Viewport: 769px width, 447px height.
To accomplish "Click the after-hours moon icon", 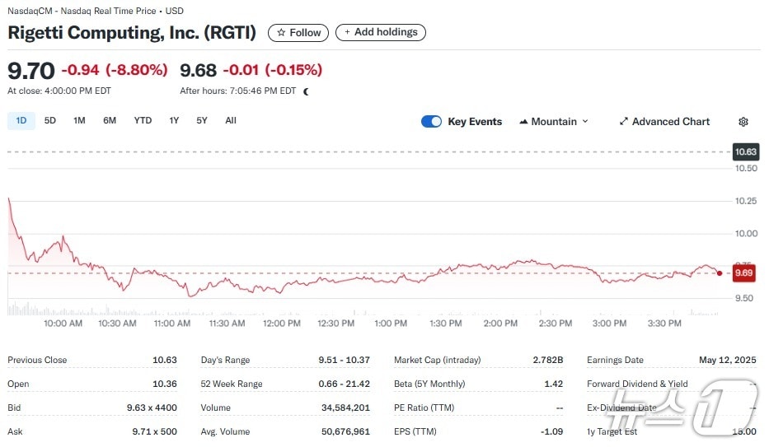I will pos(307,91).
